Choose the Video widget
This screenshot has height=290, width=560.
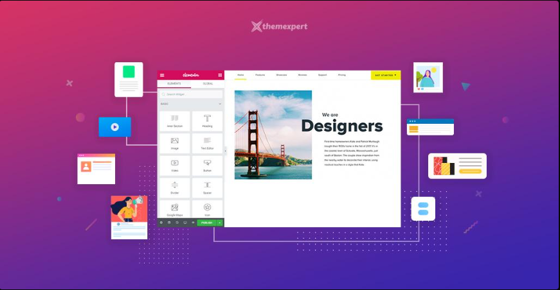click(x=174, y=166)
